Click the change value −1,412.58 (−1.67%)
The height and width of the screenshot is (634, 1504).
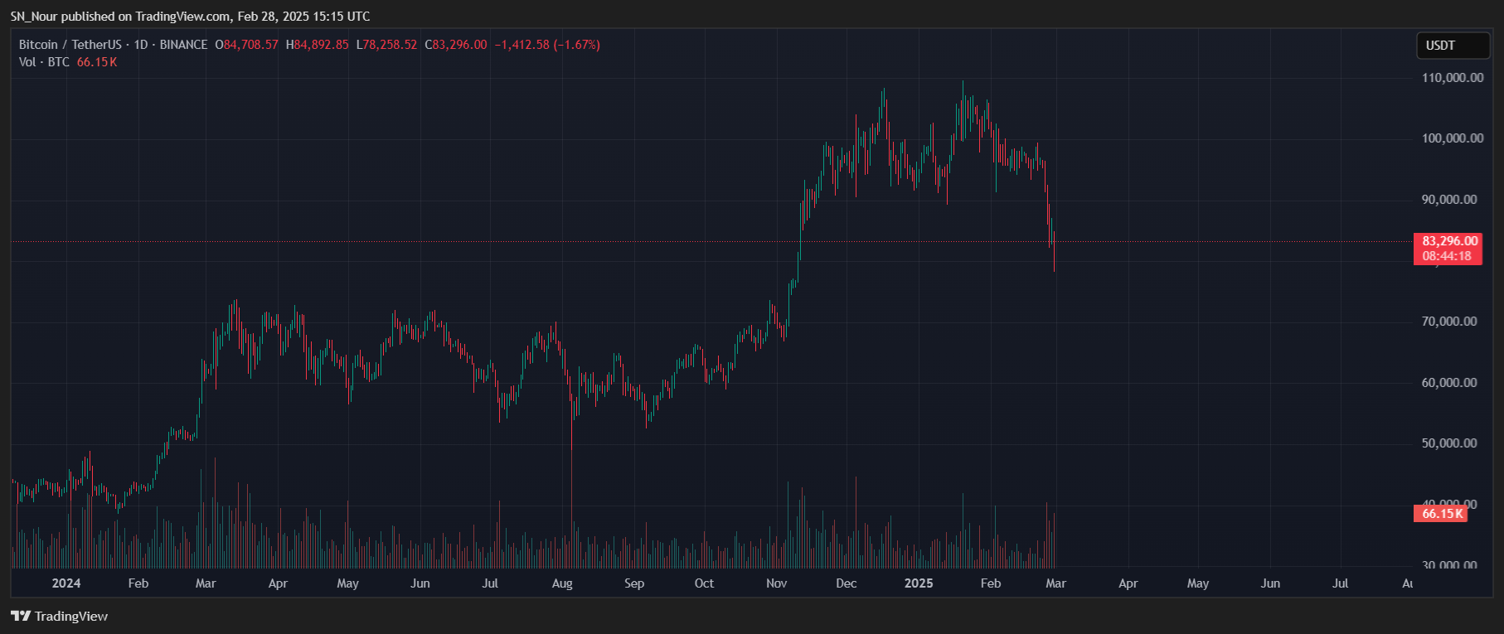click(547, 45)
